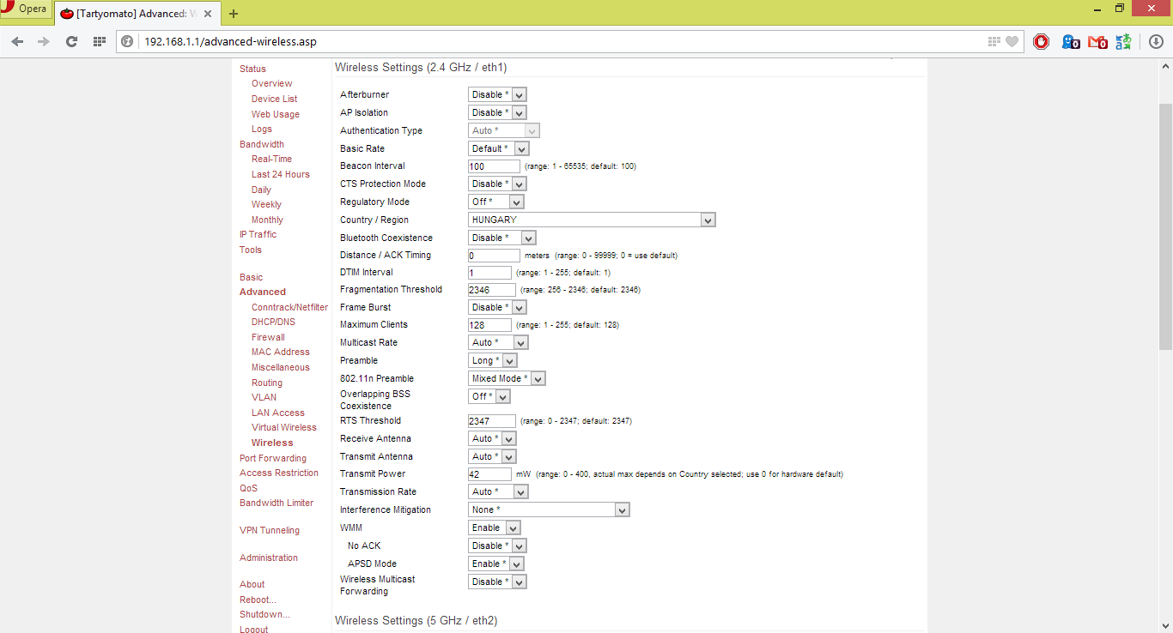Viewport: 1173px width, 633px height.
Task: Open the Port Forwarding menu section
Action: 273,458
